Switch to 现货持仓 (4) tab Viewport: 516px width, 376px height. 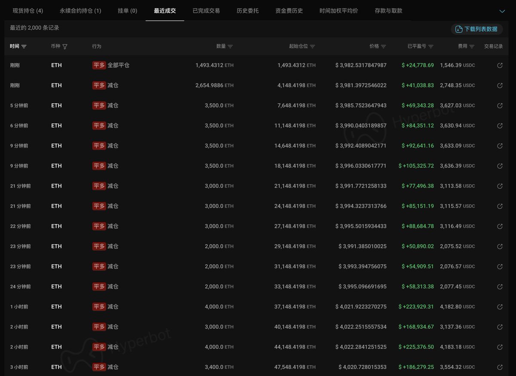point(28,11)
